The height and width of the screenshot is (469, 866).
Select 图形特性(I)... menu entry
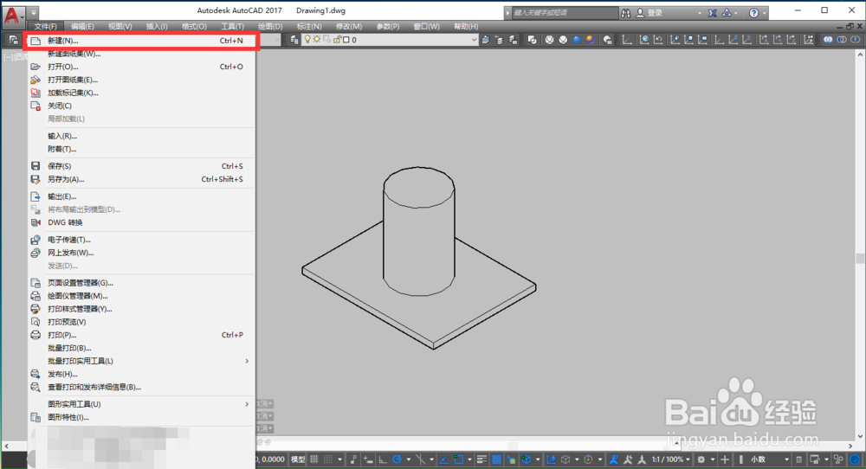(x=141, y=417)
